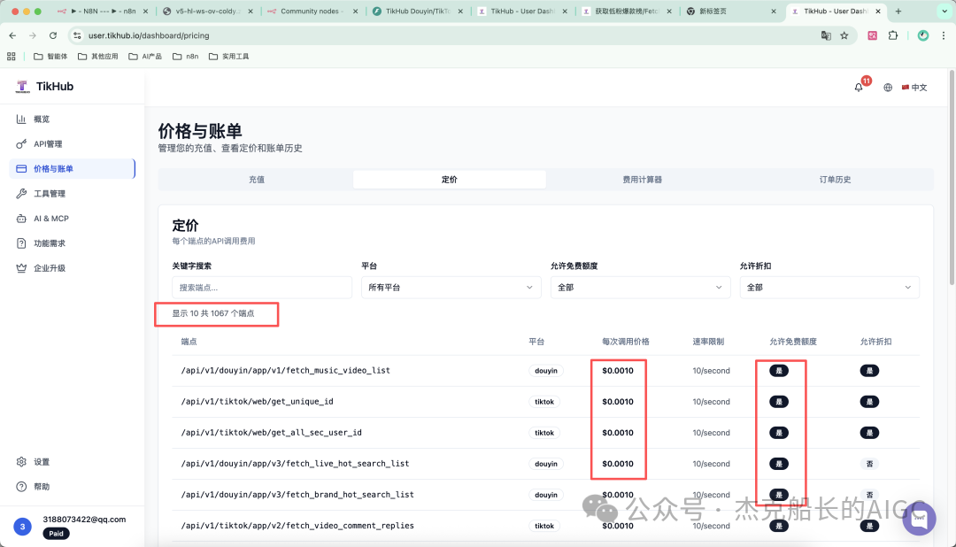
Task: Click the Paid plan badge
Action: pos(56,534)
